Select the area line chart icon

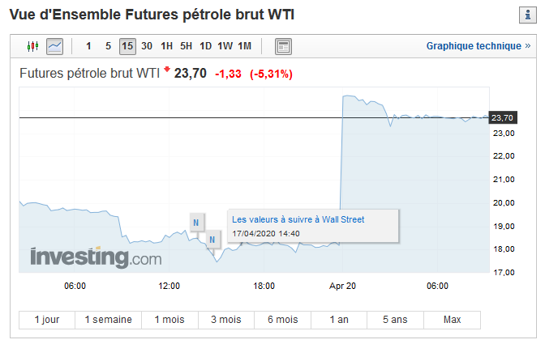coord(55,46)
